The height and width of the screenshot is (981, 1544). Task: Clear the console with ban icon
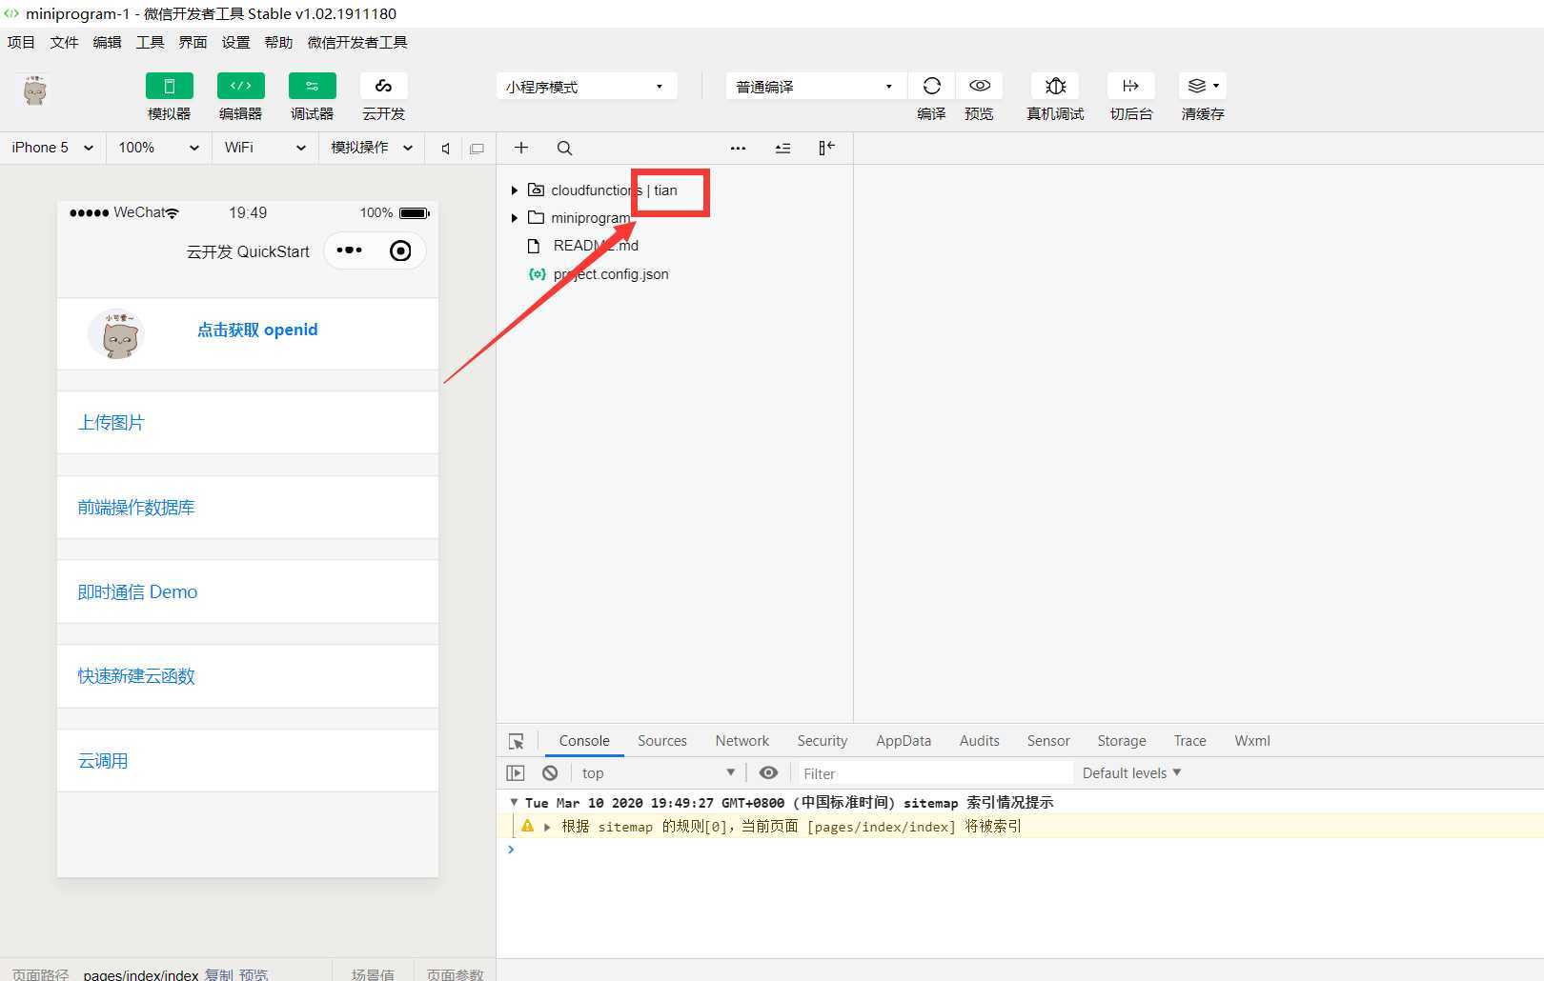pos(550,773)
